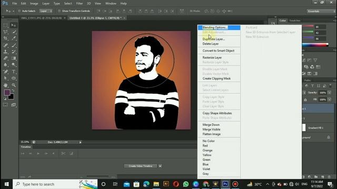Viewport: 337px width, 189px height.
Task: Switch to IMG_E3911.JPG document tab
Action: click(x=41, y=18)
